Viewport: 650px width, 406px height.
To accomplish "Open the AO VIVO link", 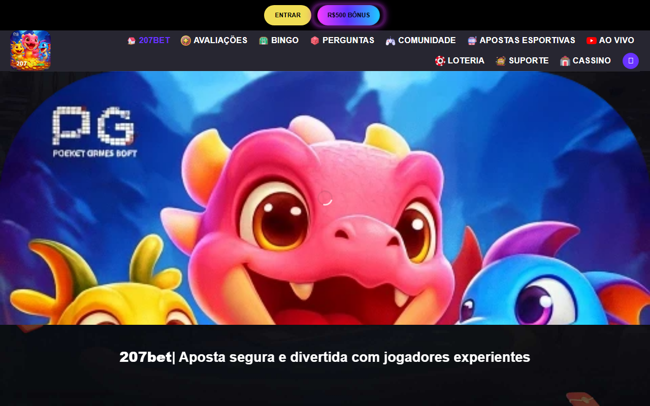I will click(616, 41).
